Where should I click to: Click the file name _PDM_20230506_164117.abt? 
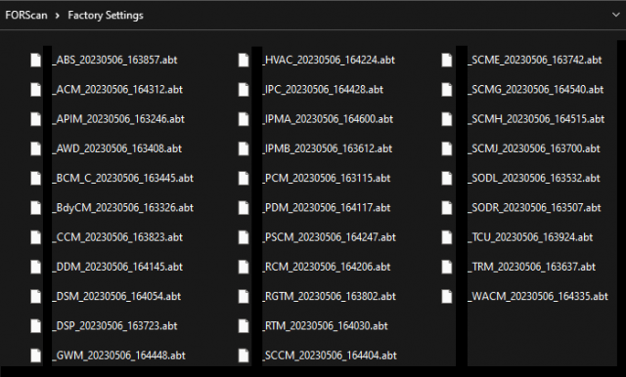tap(327, 207)
